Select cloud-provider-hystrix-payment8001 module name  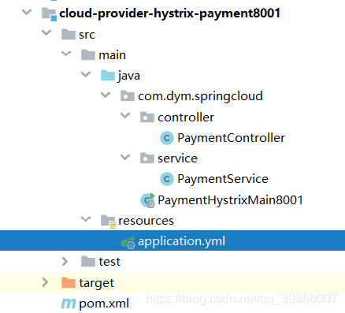click(x=170, y=13)
